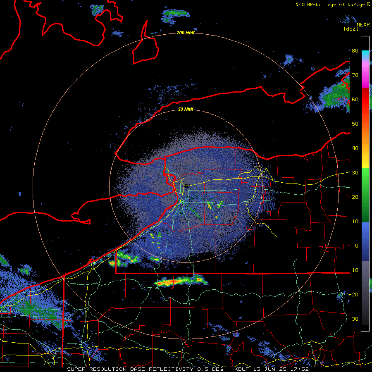The width and height of the screenshot is (372, 372).
Task: Click the NEXR label above the scale
Action: pyautogui.click(x=363, y=25)
